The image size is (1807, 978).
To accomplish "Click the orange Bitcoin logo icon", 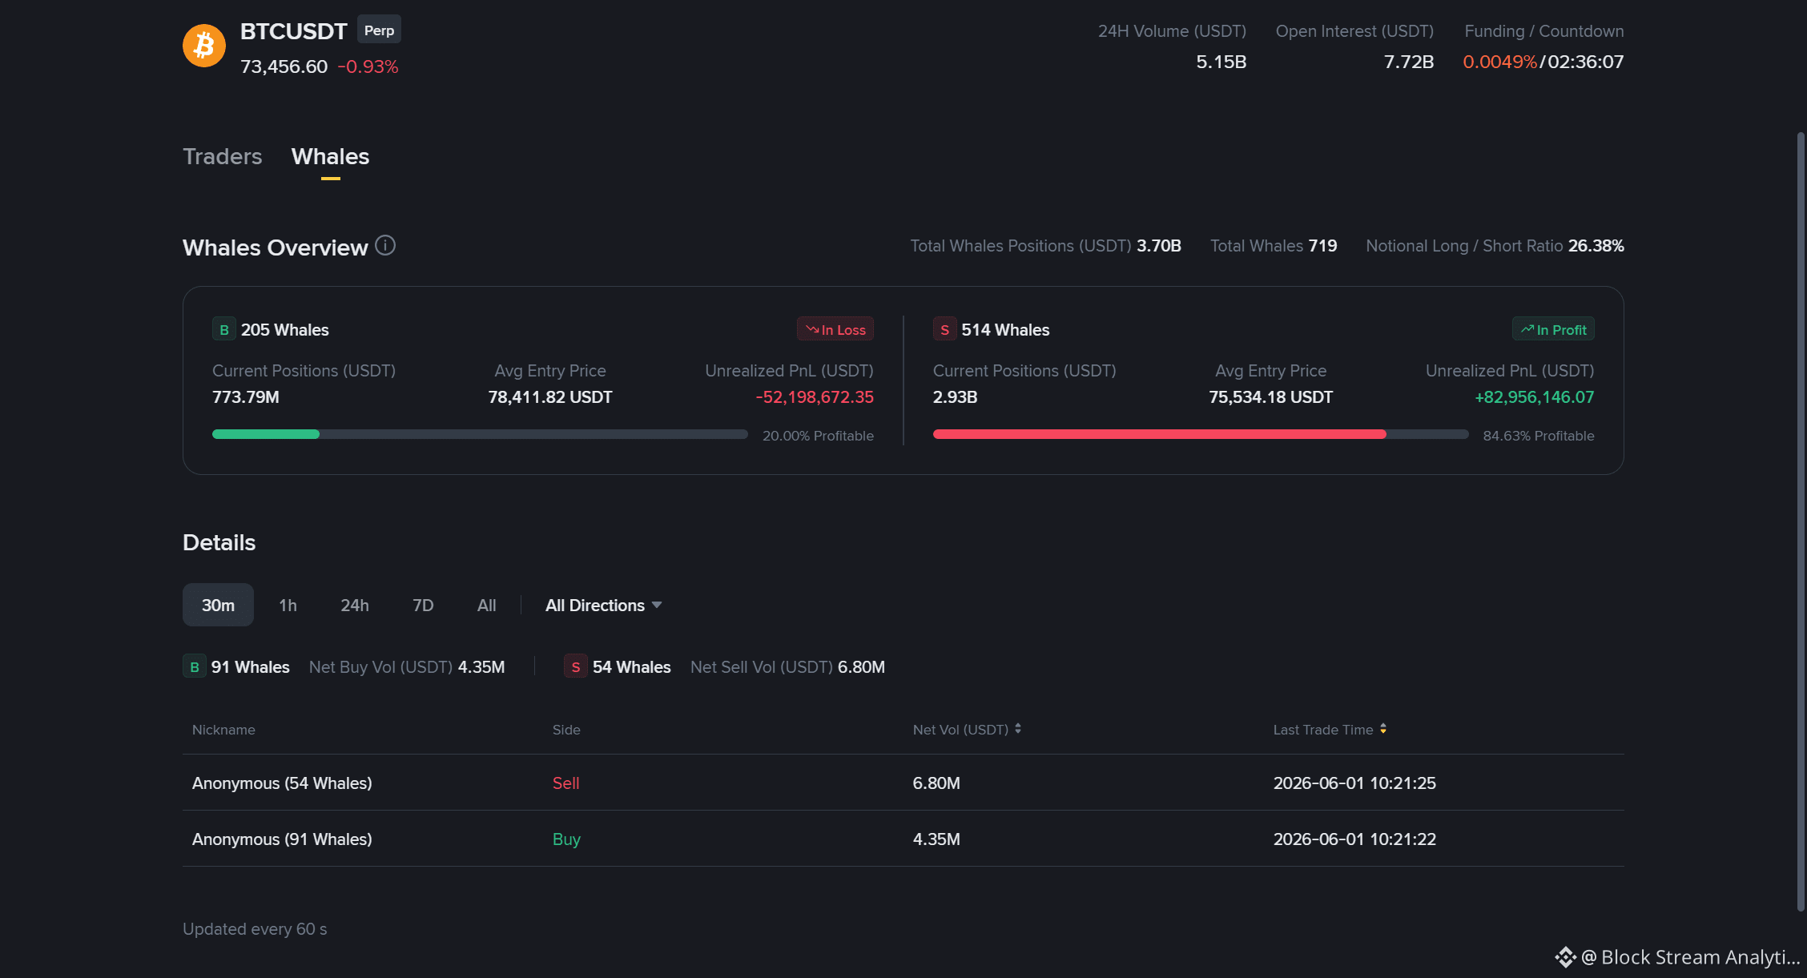I will (x=204, y=46).
